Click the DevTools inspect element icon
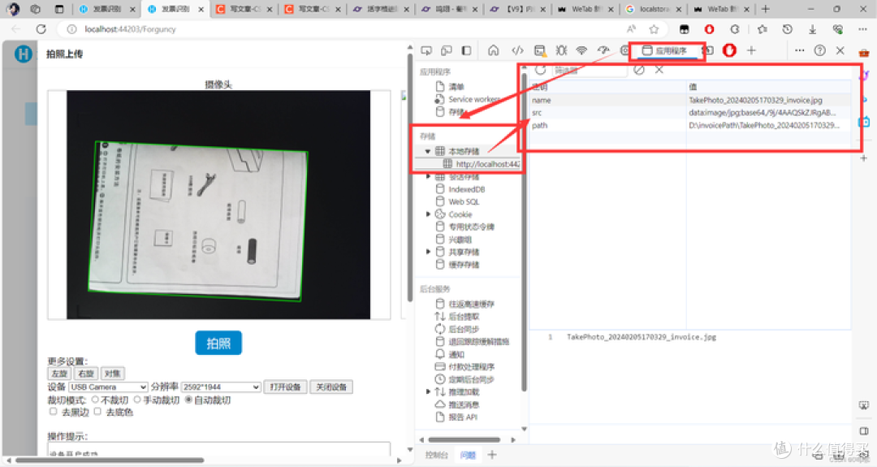This screenshot has height=467, width=877. [x=426, y=50]
